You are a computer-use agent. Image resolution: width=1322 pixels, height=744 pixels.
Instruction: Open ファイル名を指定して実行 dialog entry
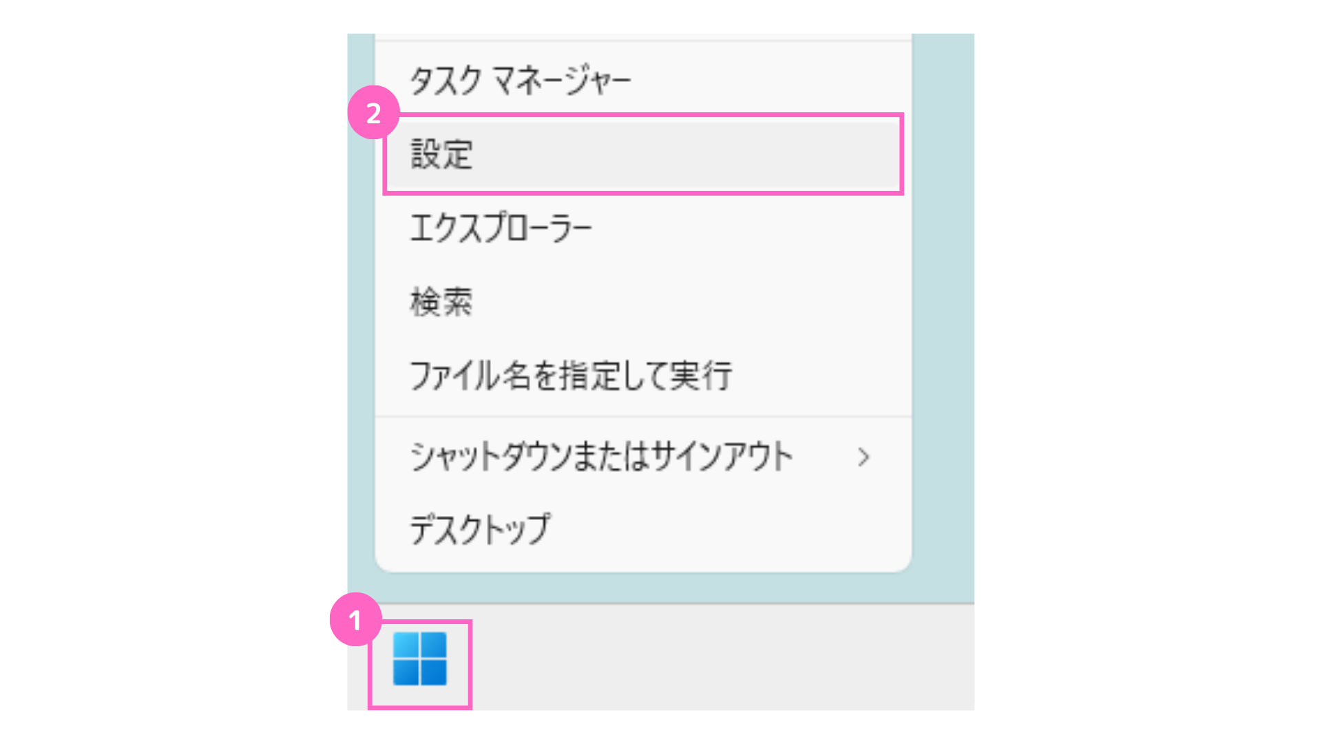643,376
